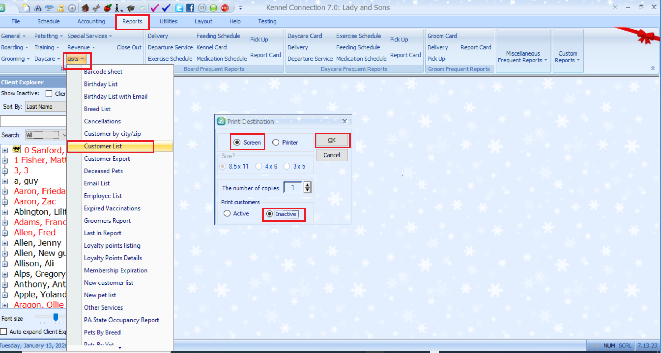The height and width of the screenshot is (353, 661).
Task: Open the Accounting ribbon tab
Action: point(91,21)
